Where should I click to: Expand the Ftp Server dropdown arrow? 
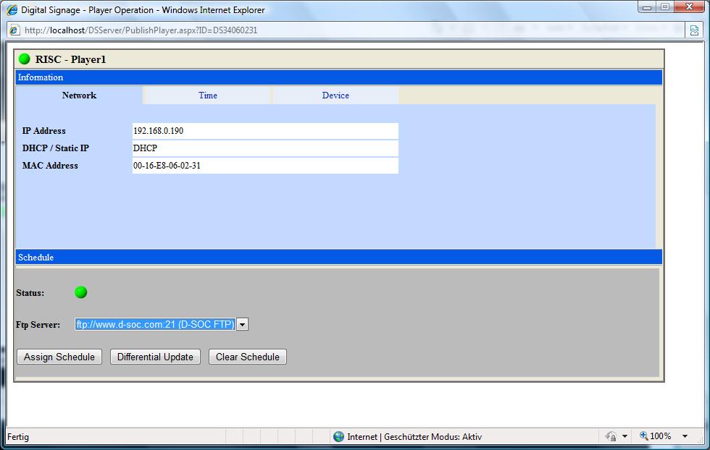(243, 324)
